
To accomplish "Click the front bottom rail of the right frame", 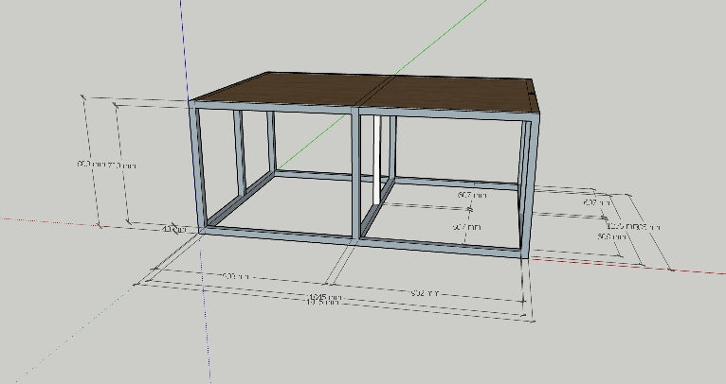I will 440,248.
